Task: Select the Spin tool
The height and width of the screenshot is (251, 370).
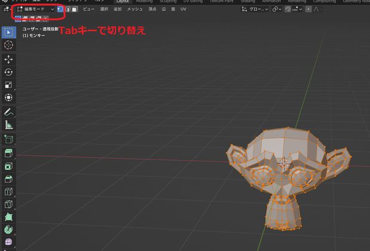Action: click(9, 229)
